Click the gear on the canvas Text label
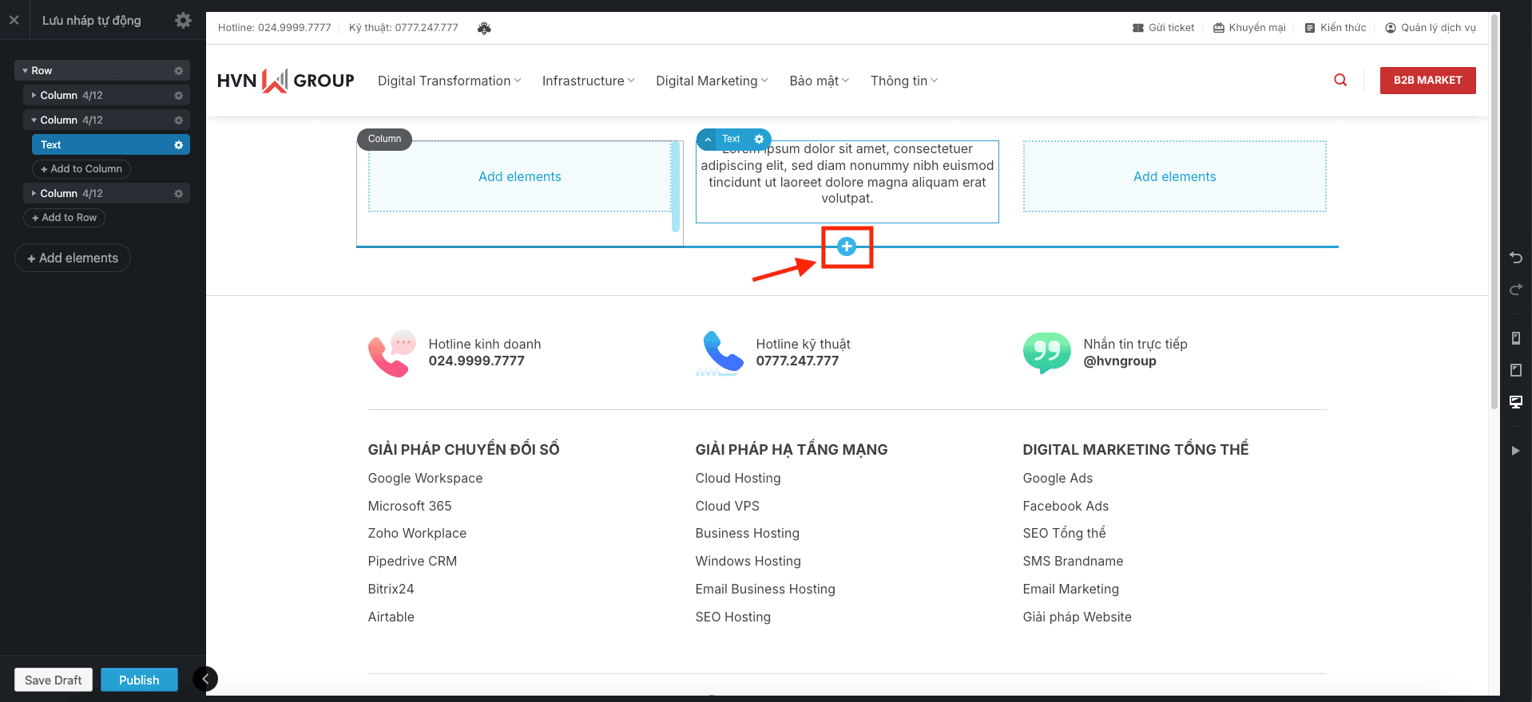The width and height of the screenshot is (1532, 702). 759,139
